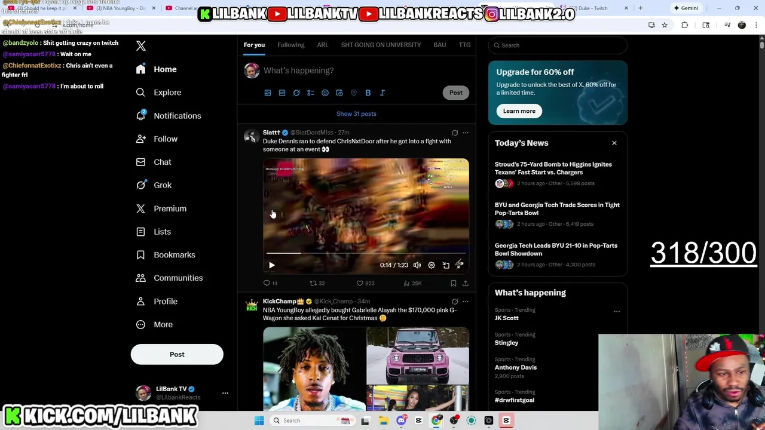
Task: Open the Follow sidebar item
Action: tap(157, 139)
